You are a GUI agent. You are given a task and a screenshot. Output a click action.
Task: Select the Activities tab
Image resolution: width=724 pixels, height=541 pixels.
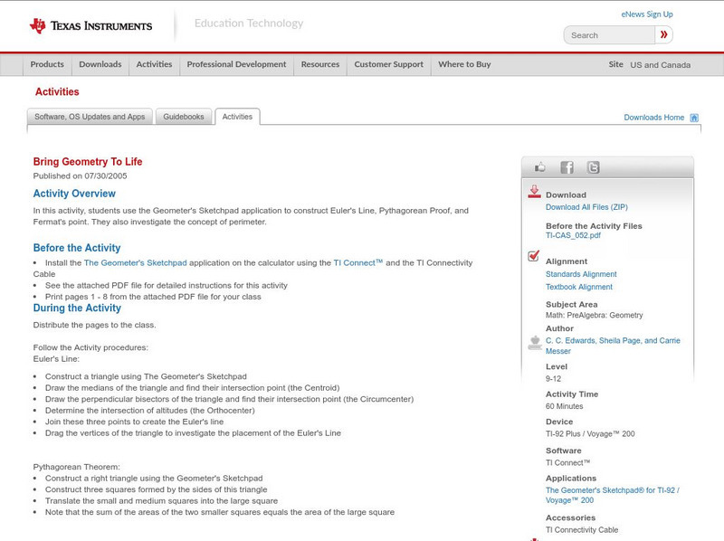[237, 117]
